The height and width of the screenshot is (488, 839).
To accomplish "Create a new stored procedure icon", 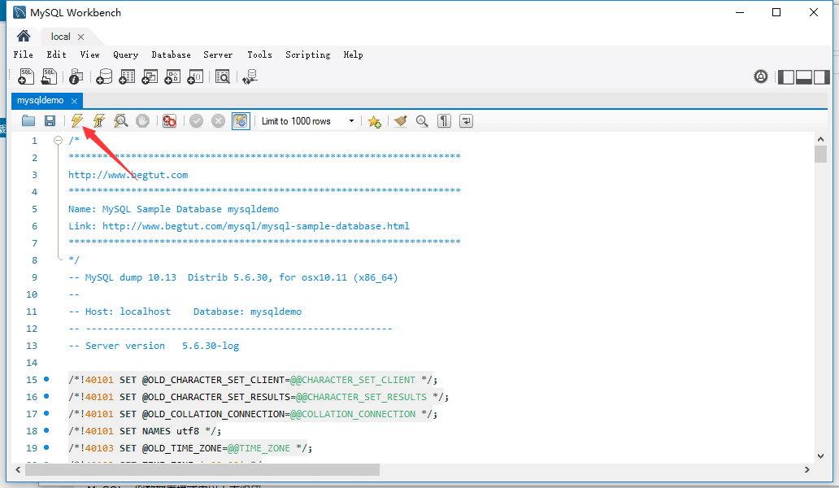I will coord(172,76).
